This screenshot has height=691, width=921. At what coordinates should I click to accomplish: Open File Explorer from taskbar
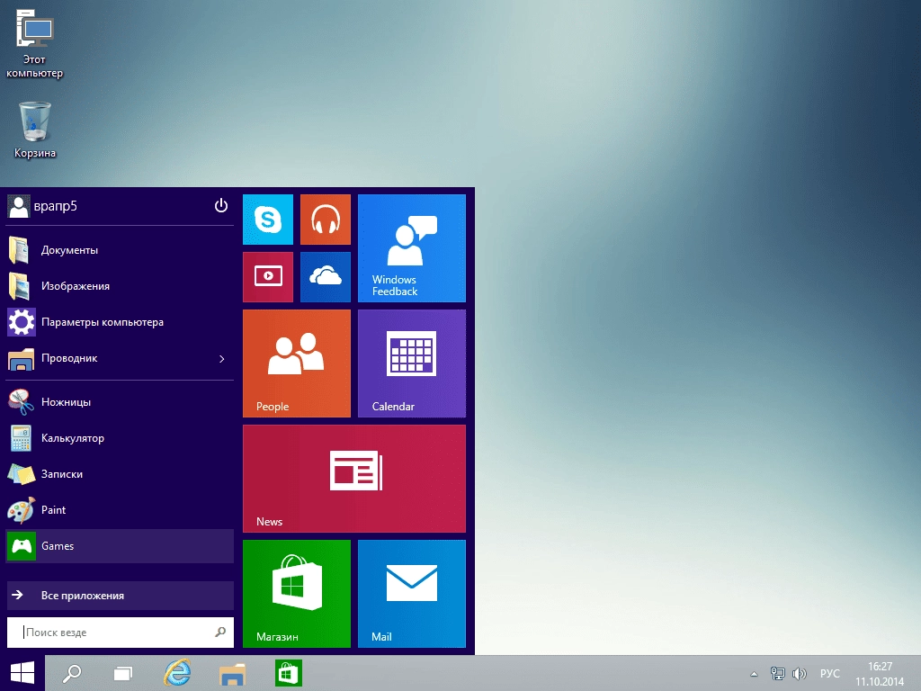click(232, 673)
